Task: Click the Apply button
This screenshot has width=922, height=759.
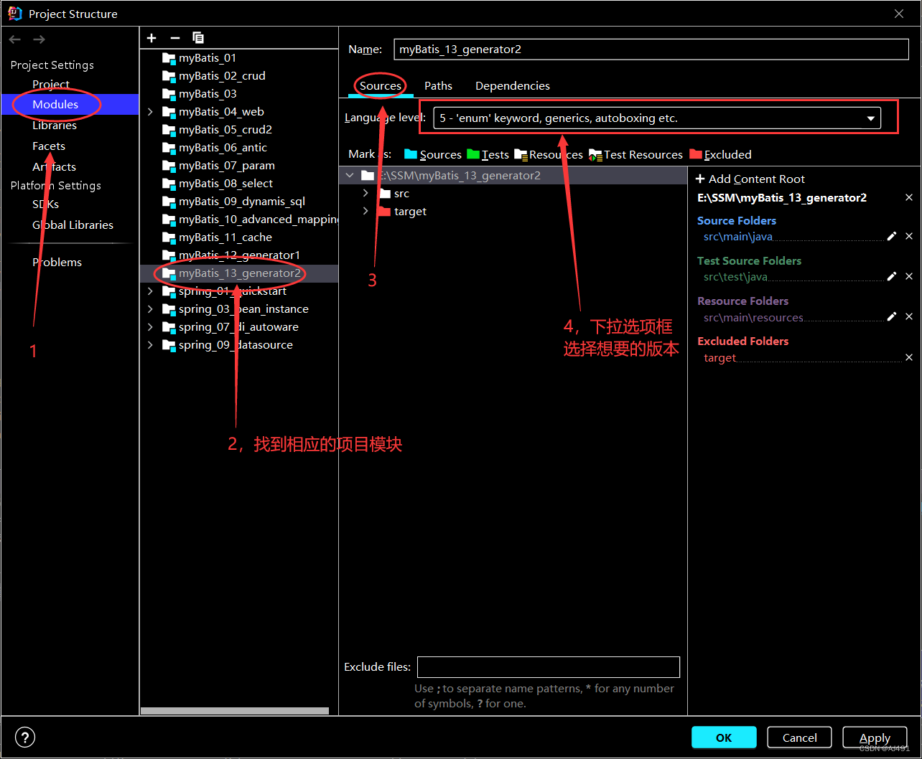Action: pos(875,737)
